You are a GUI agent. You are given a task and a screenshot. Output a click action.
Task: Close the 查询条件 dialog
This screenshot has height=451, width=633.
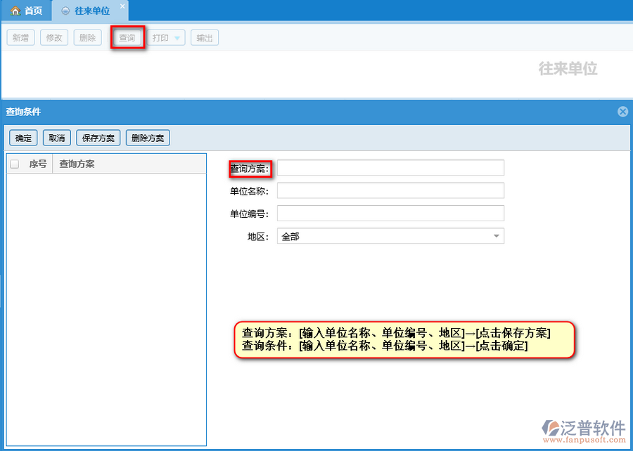click(x=623, y=112)
